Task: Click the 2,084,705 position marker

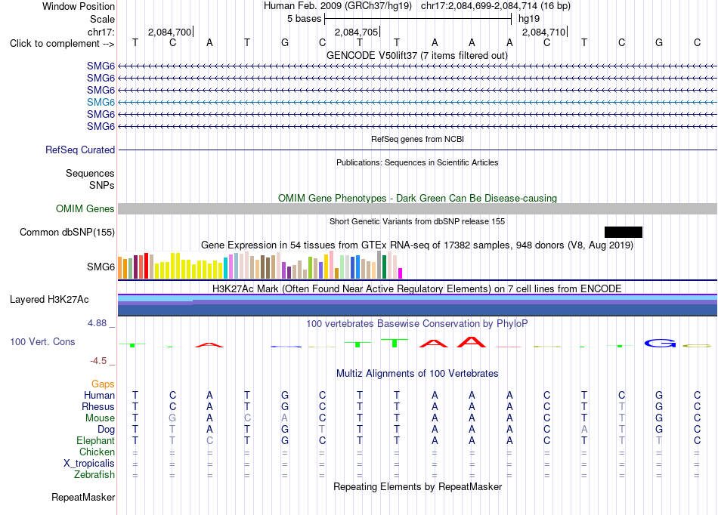Action: 356,32
